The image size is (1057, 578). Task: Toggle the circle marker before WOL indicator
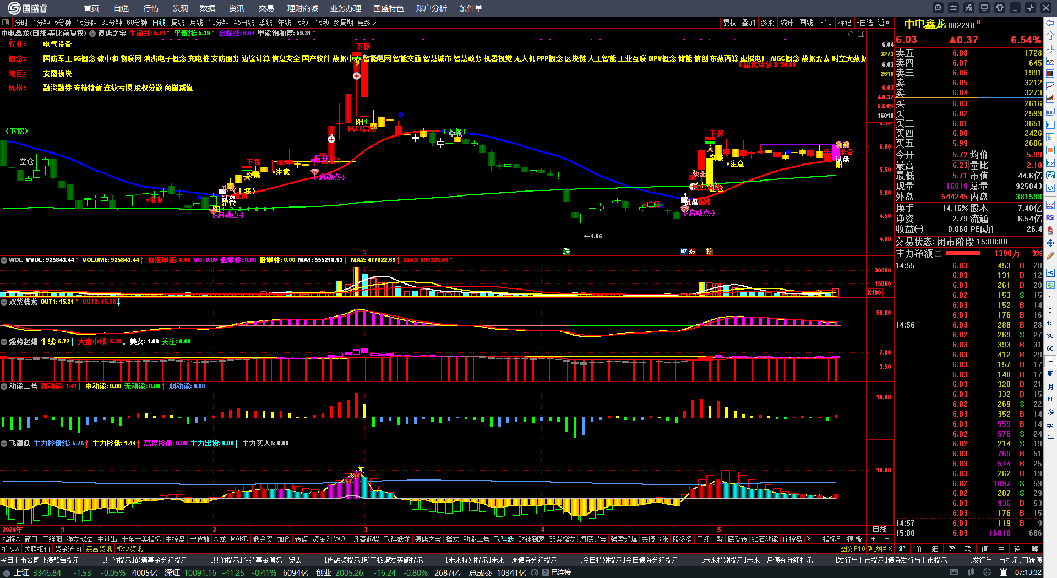(x=4, y=260)
